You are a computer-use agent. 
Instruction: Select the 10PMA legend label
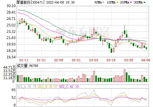[x=111, y=2]
